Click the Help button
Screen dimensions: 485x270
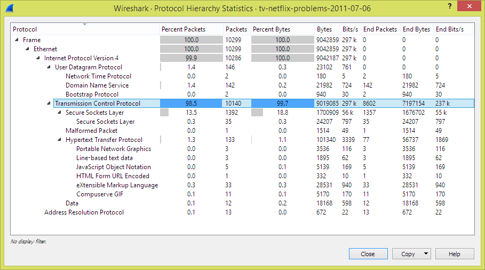pyautogui.click(x=455, y=253)
